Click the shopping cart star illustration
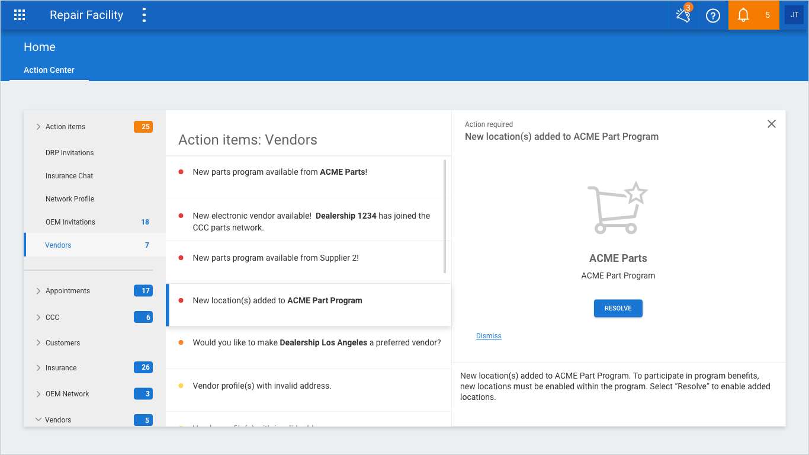 (x=618, y=207)
